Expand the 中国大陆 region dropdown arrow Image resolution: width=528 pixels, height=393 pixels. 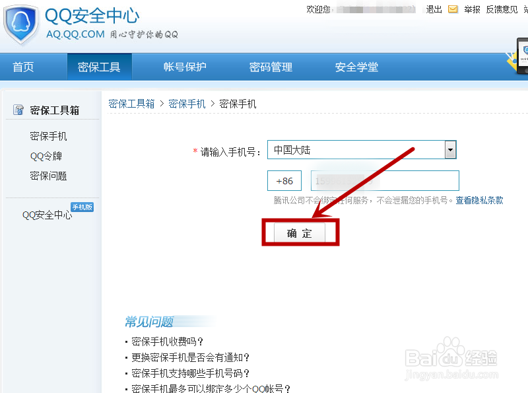click(450, 150)
